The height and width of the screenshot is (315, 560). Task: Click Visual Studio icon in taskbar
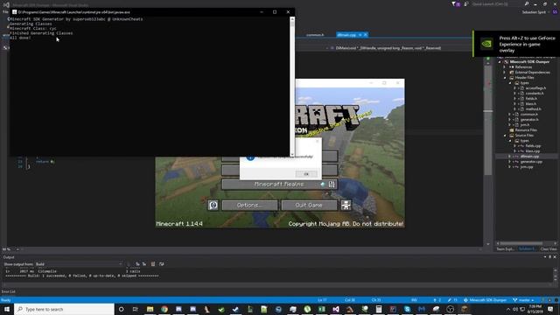[336, 309]
